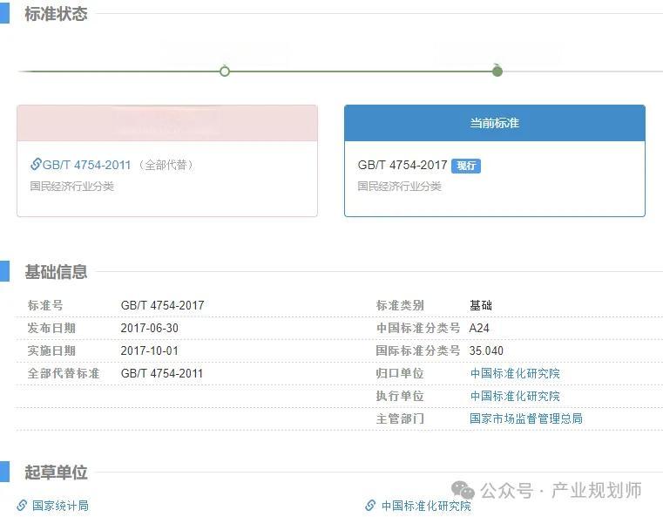The width and height of the screenshot is (663, 517).
Task: Select the hollow circle marker on the timeline
Action: 225,71
